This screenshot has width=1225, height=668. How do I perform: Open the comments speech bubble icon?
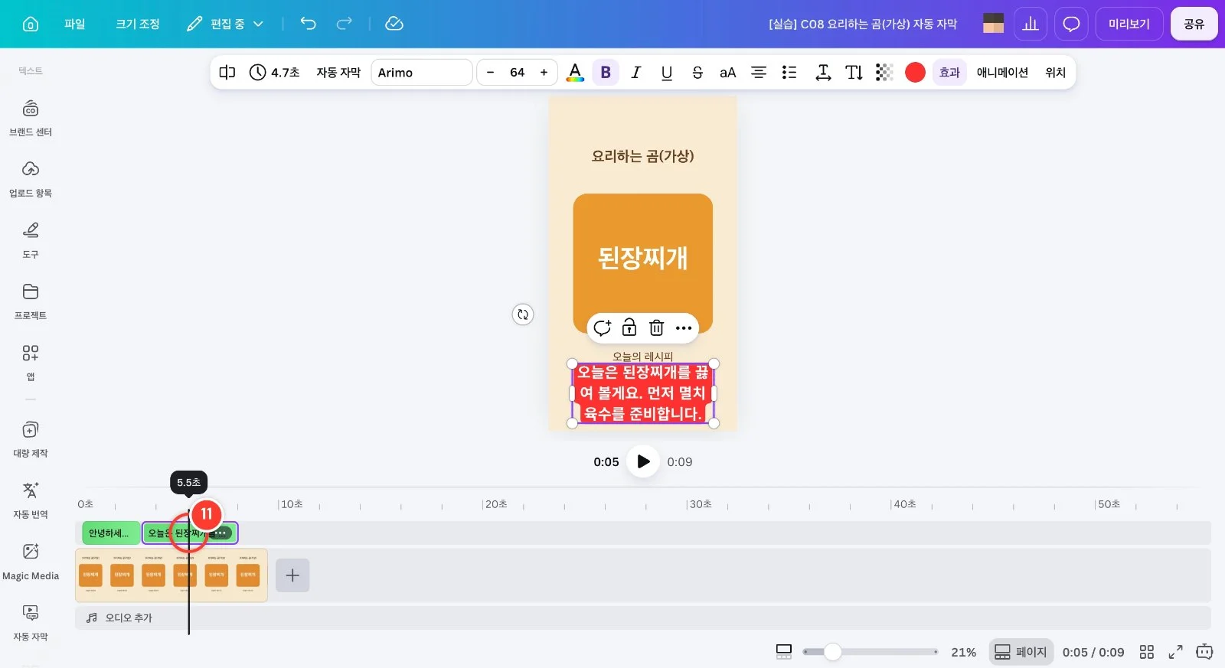click(1071, 24)
